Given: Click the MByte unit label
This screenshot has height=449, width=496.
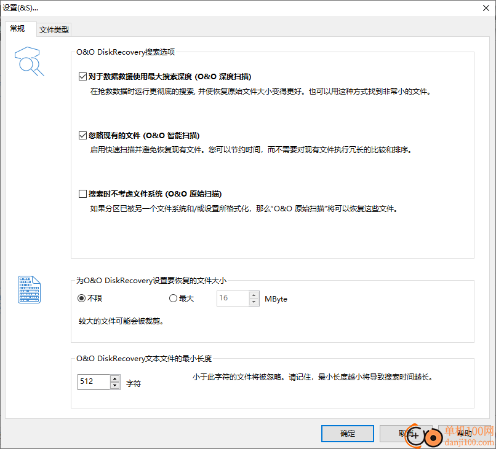Looking at the screenshot, I should 276,299.
